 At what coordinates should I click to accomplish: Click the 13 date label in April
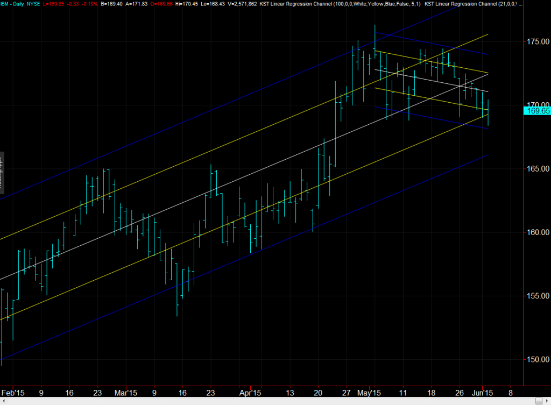point(290,393)
